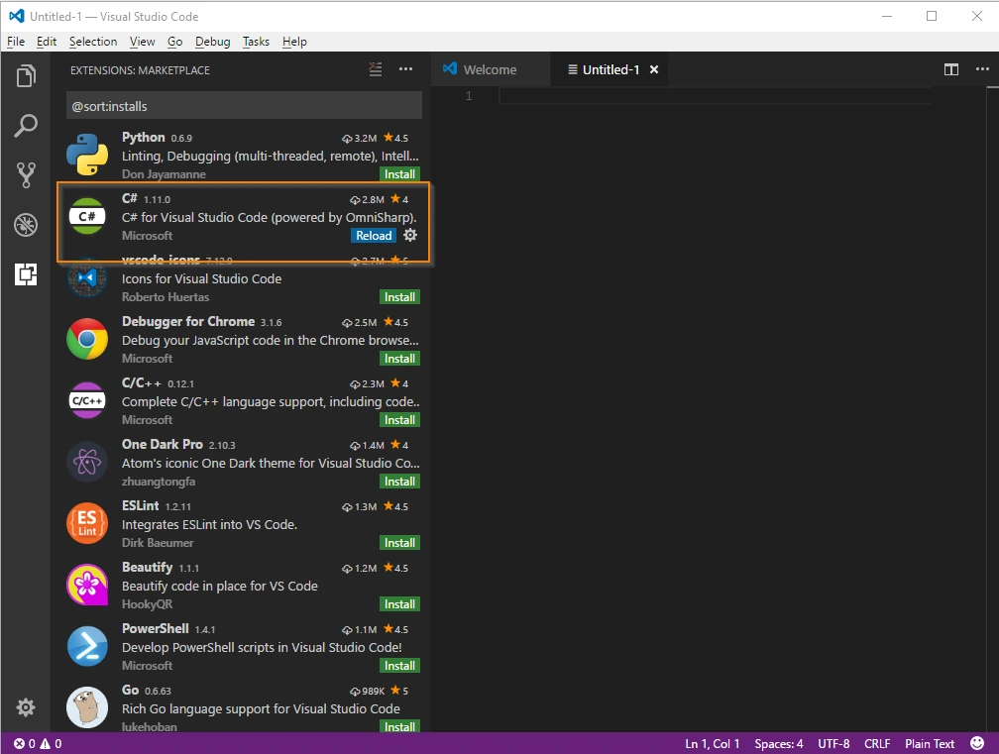
Task: Open the Manage gear at bottom left
Action: (26, 707)
